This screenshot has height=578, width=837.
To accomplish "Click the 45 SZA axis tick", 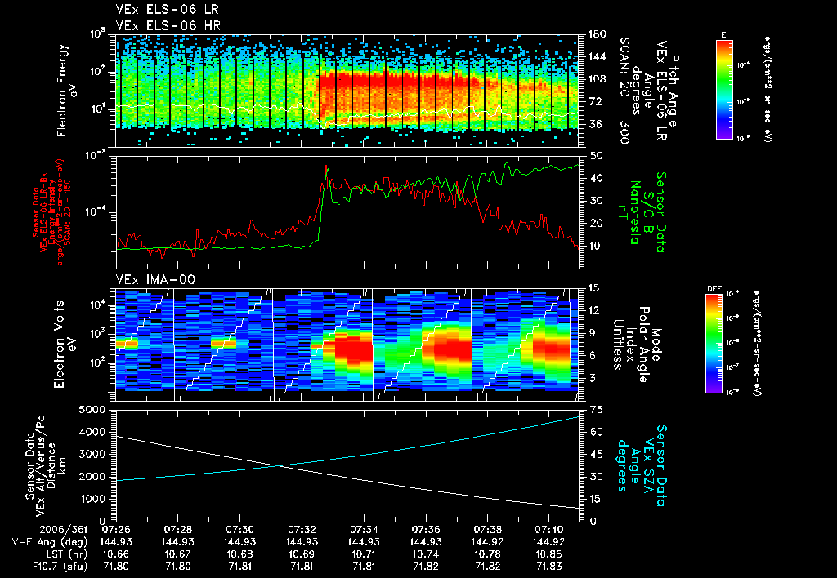I will (597, 454).
